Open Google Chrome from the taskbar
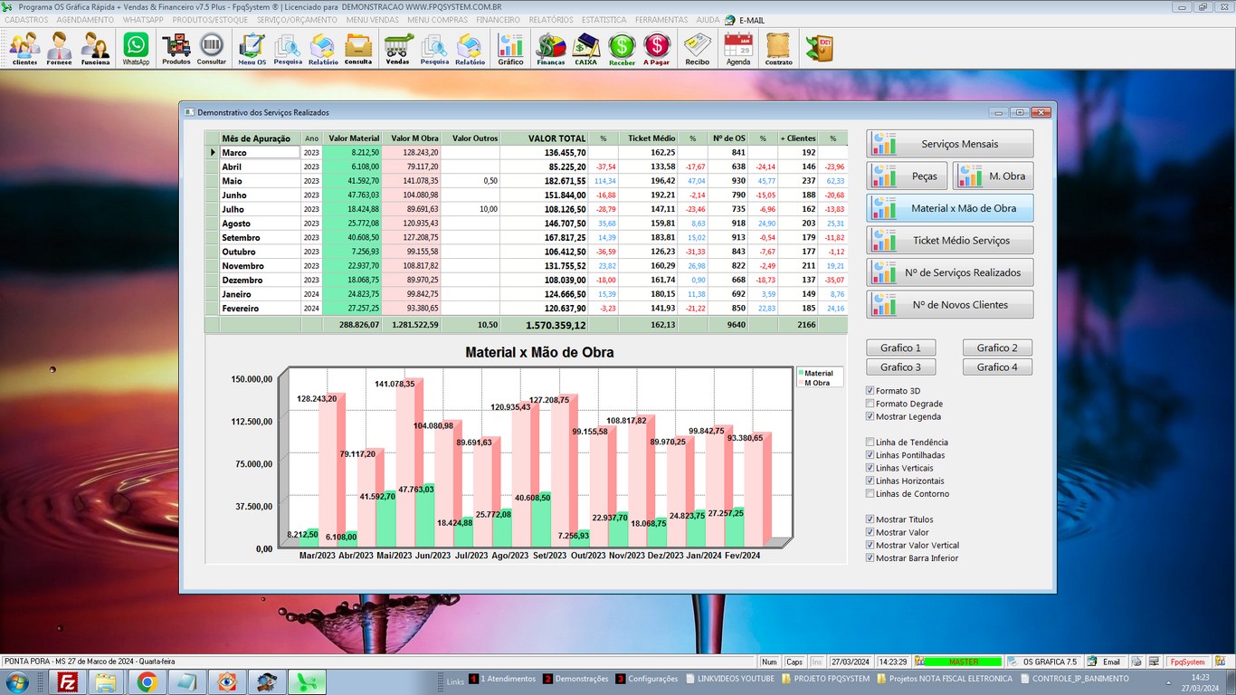Viewport: 1236px width, 695px height. point(147,681)
